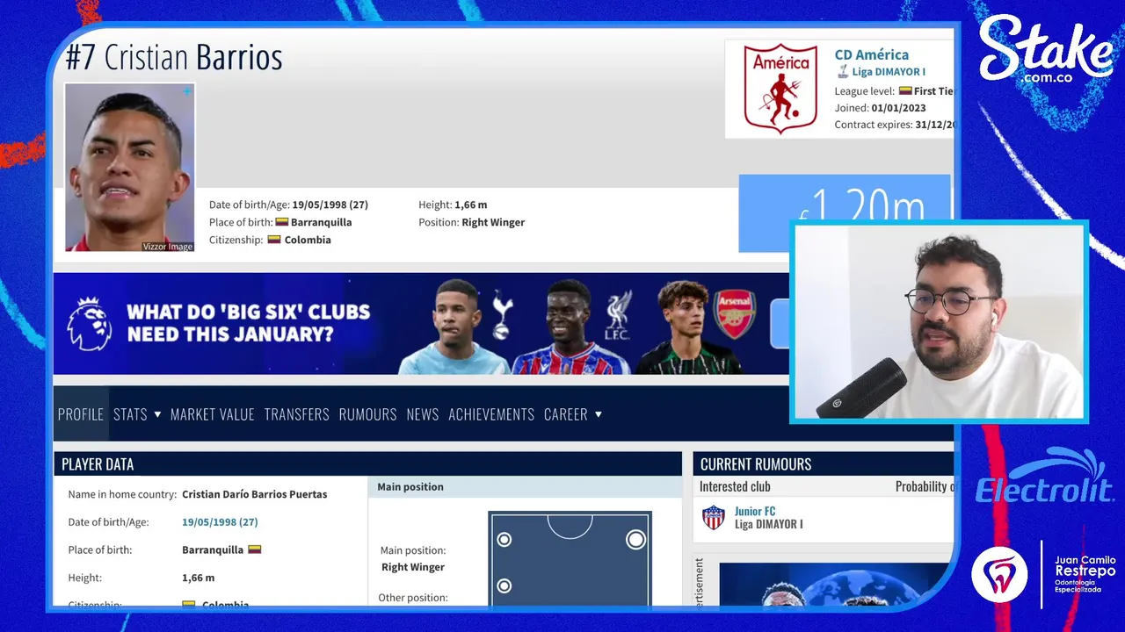This screenshot has height=632, width=1125.
Task: Open the Liga DIMAYOR I league link in header
Action: click(889, 72)
